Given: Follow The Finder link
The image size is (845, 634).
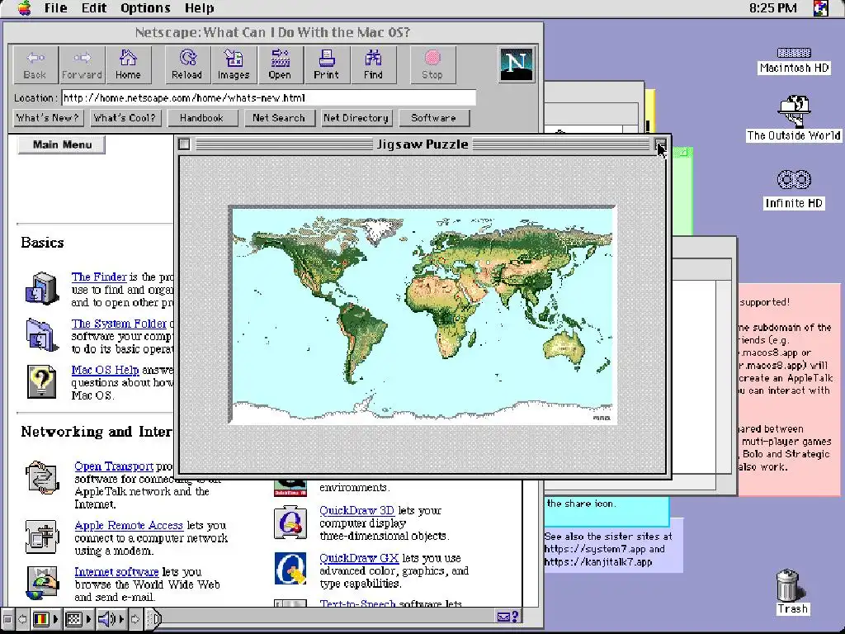Looking at the screenshot, I should 99,277.
